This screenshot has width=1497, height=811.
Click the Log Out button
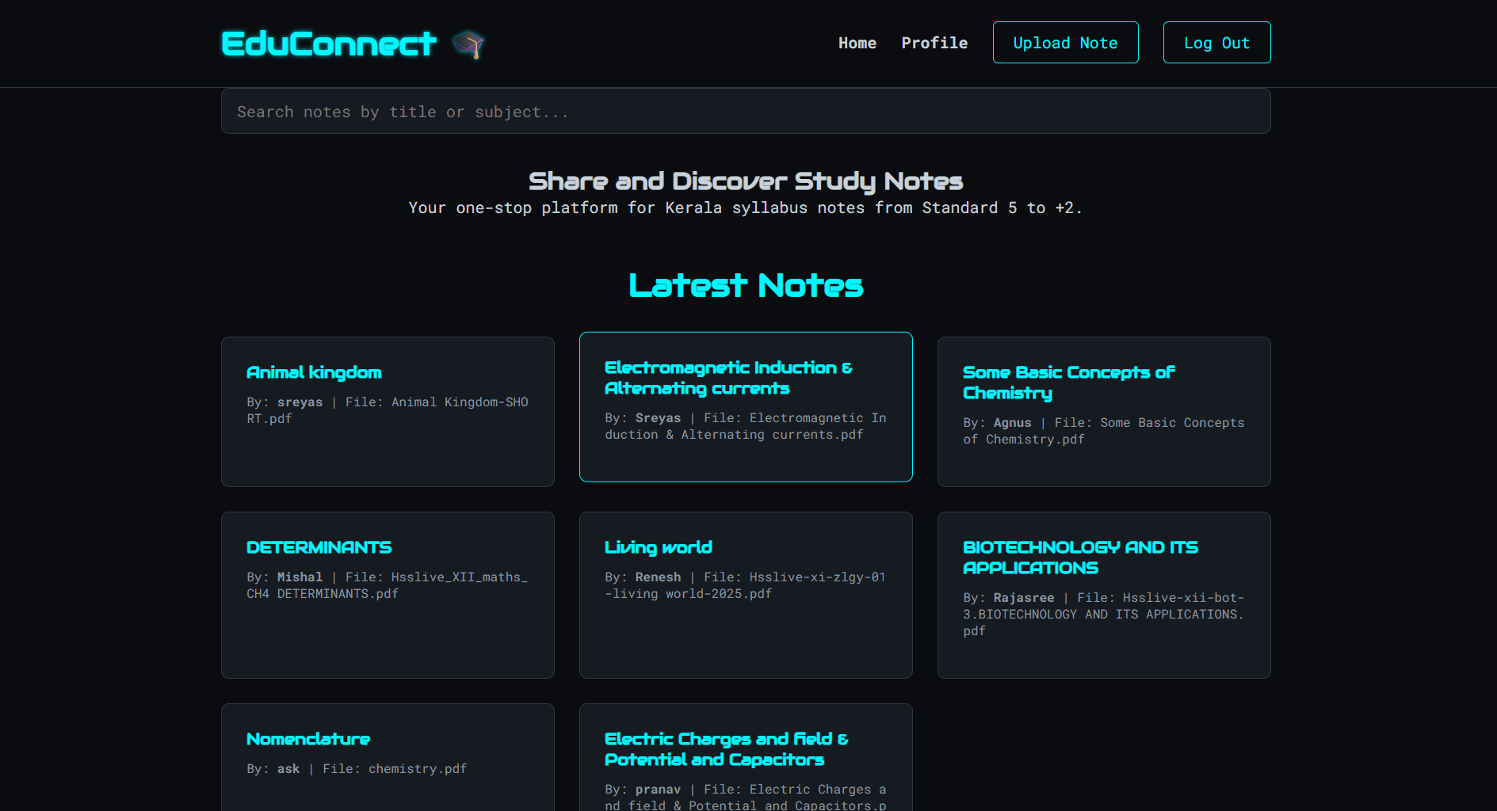point(1216,43)
